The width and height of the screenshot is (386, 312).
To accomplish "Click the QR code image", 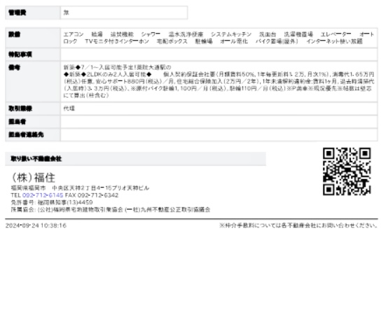I will (x=347, y=171).
